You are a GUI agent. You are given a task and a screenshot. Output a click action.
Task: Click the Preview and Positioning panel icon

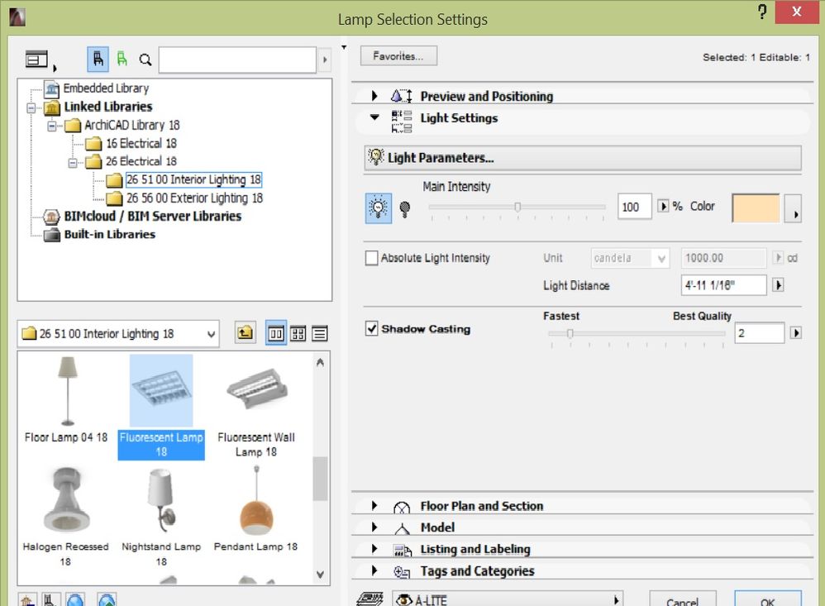(402, 96)
